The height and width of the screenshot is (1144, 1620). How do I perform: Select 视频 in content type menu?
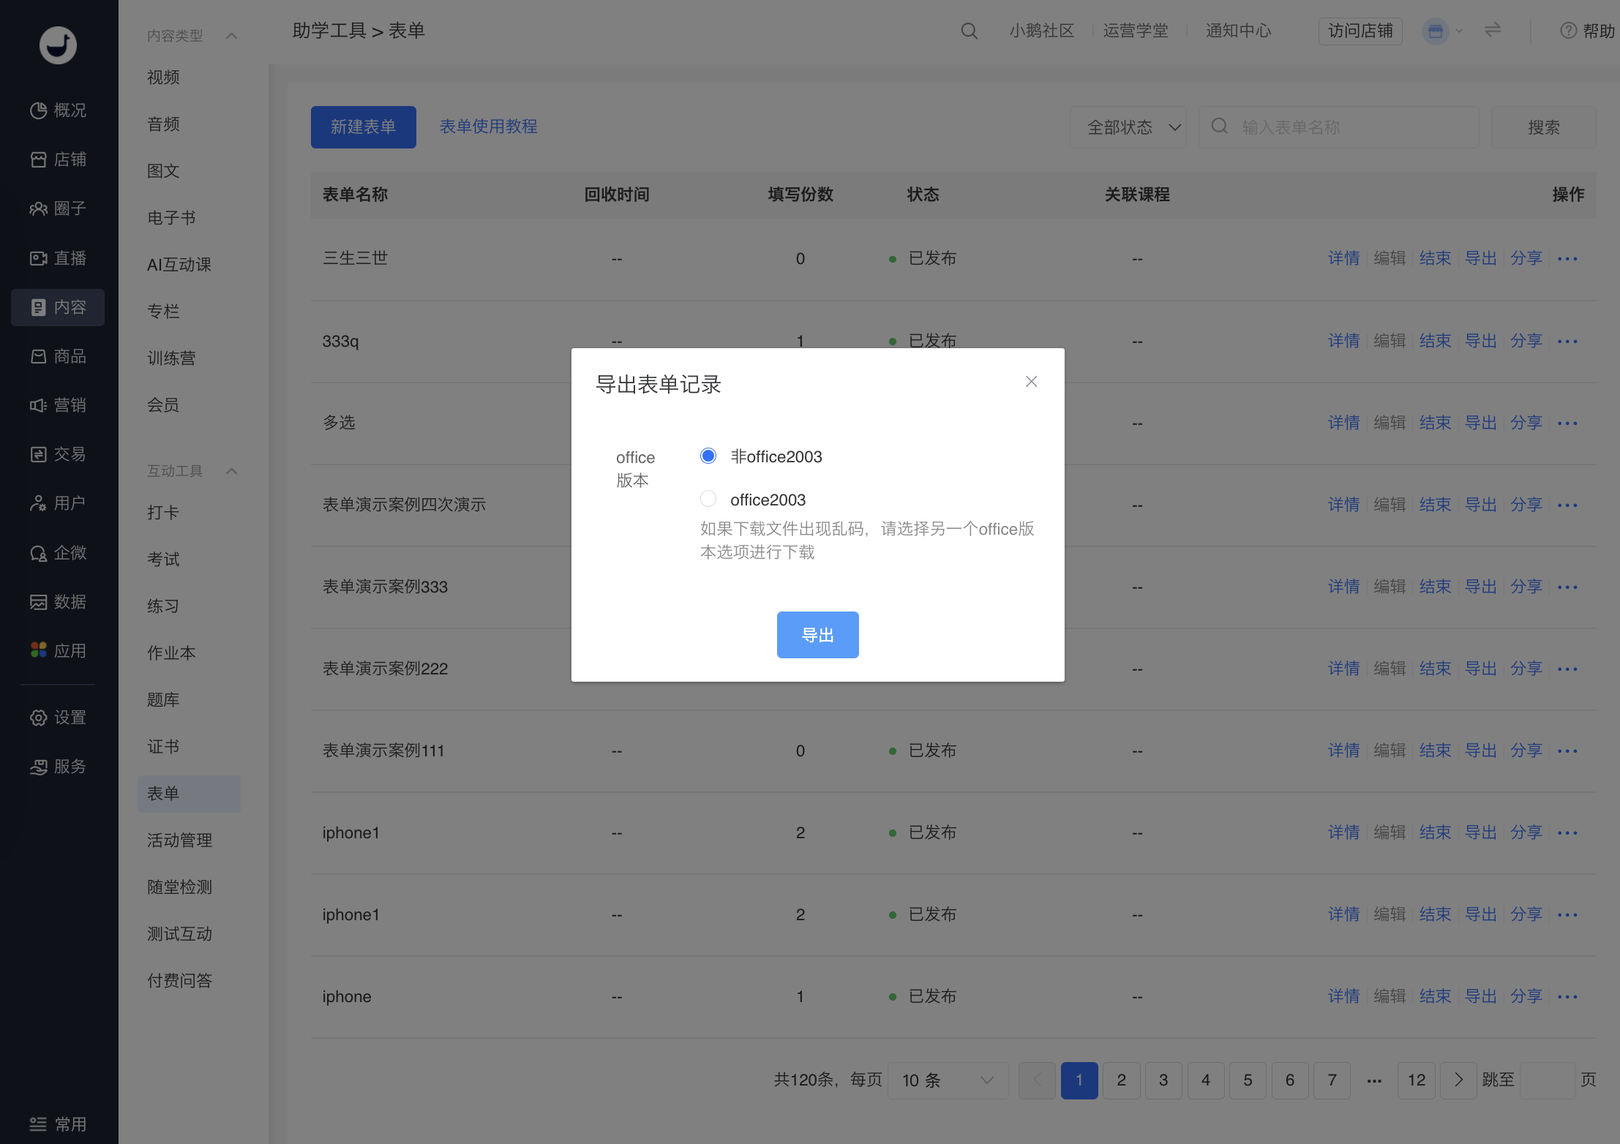(163, 78)
